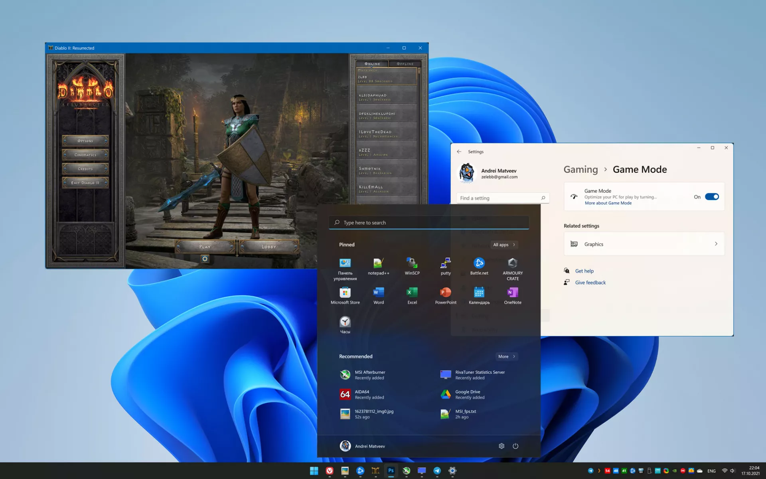Launch putty from pinned apps

tap(446, 267)
